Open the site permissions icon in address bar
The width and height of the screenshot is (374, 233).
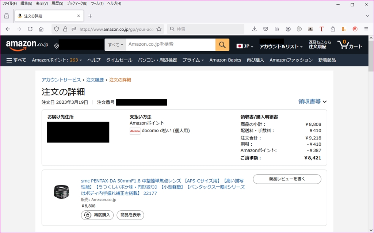74,29
